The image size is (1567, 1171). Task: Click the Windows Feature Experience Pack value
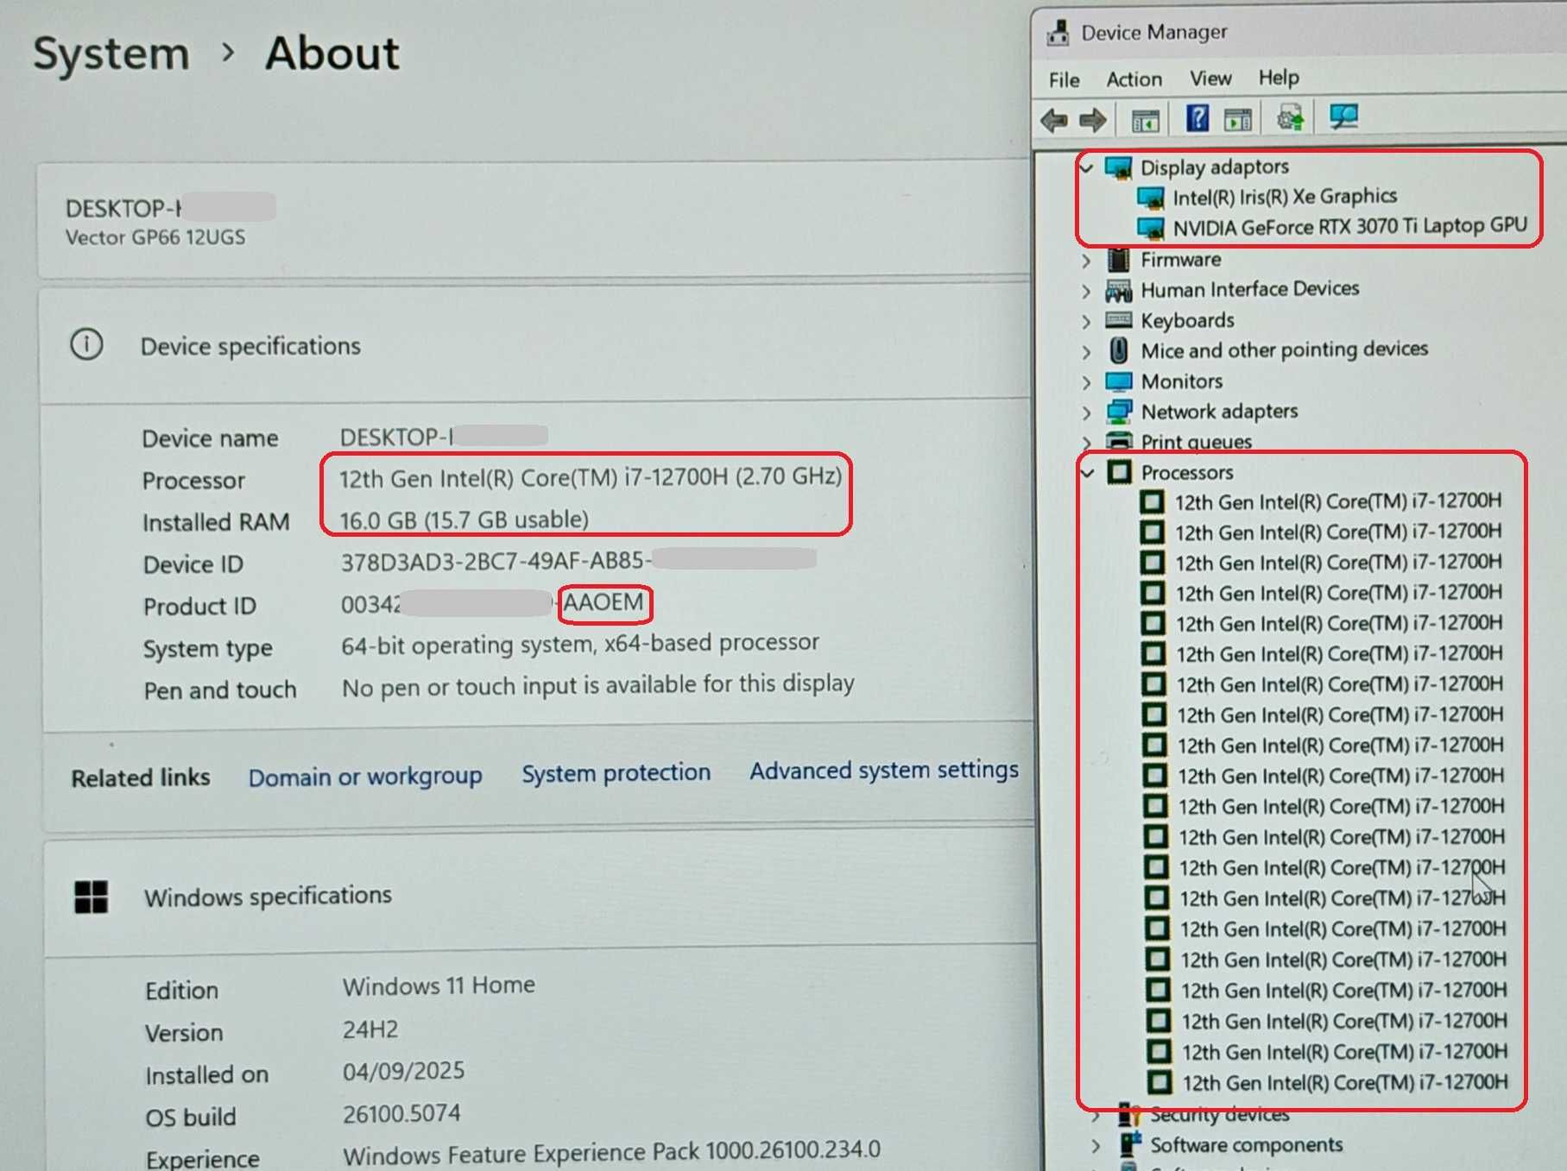pyautogui.click(x=611, y=1152)
